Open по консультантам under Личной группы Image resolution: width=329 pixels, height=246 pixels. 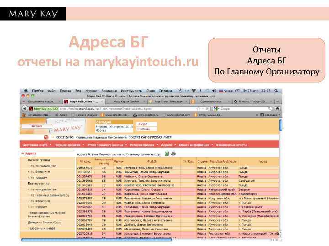[43, 165]
